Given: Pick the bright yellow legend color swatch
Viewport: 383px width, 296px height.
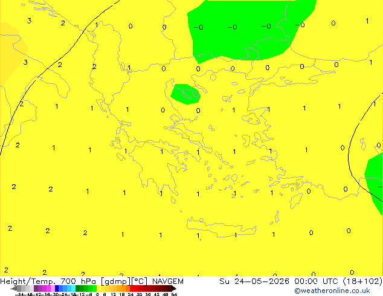Looking at the screenshot, I should click(98, 288).
